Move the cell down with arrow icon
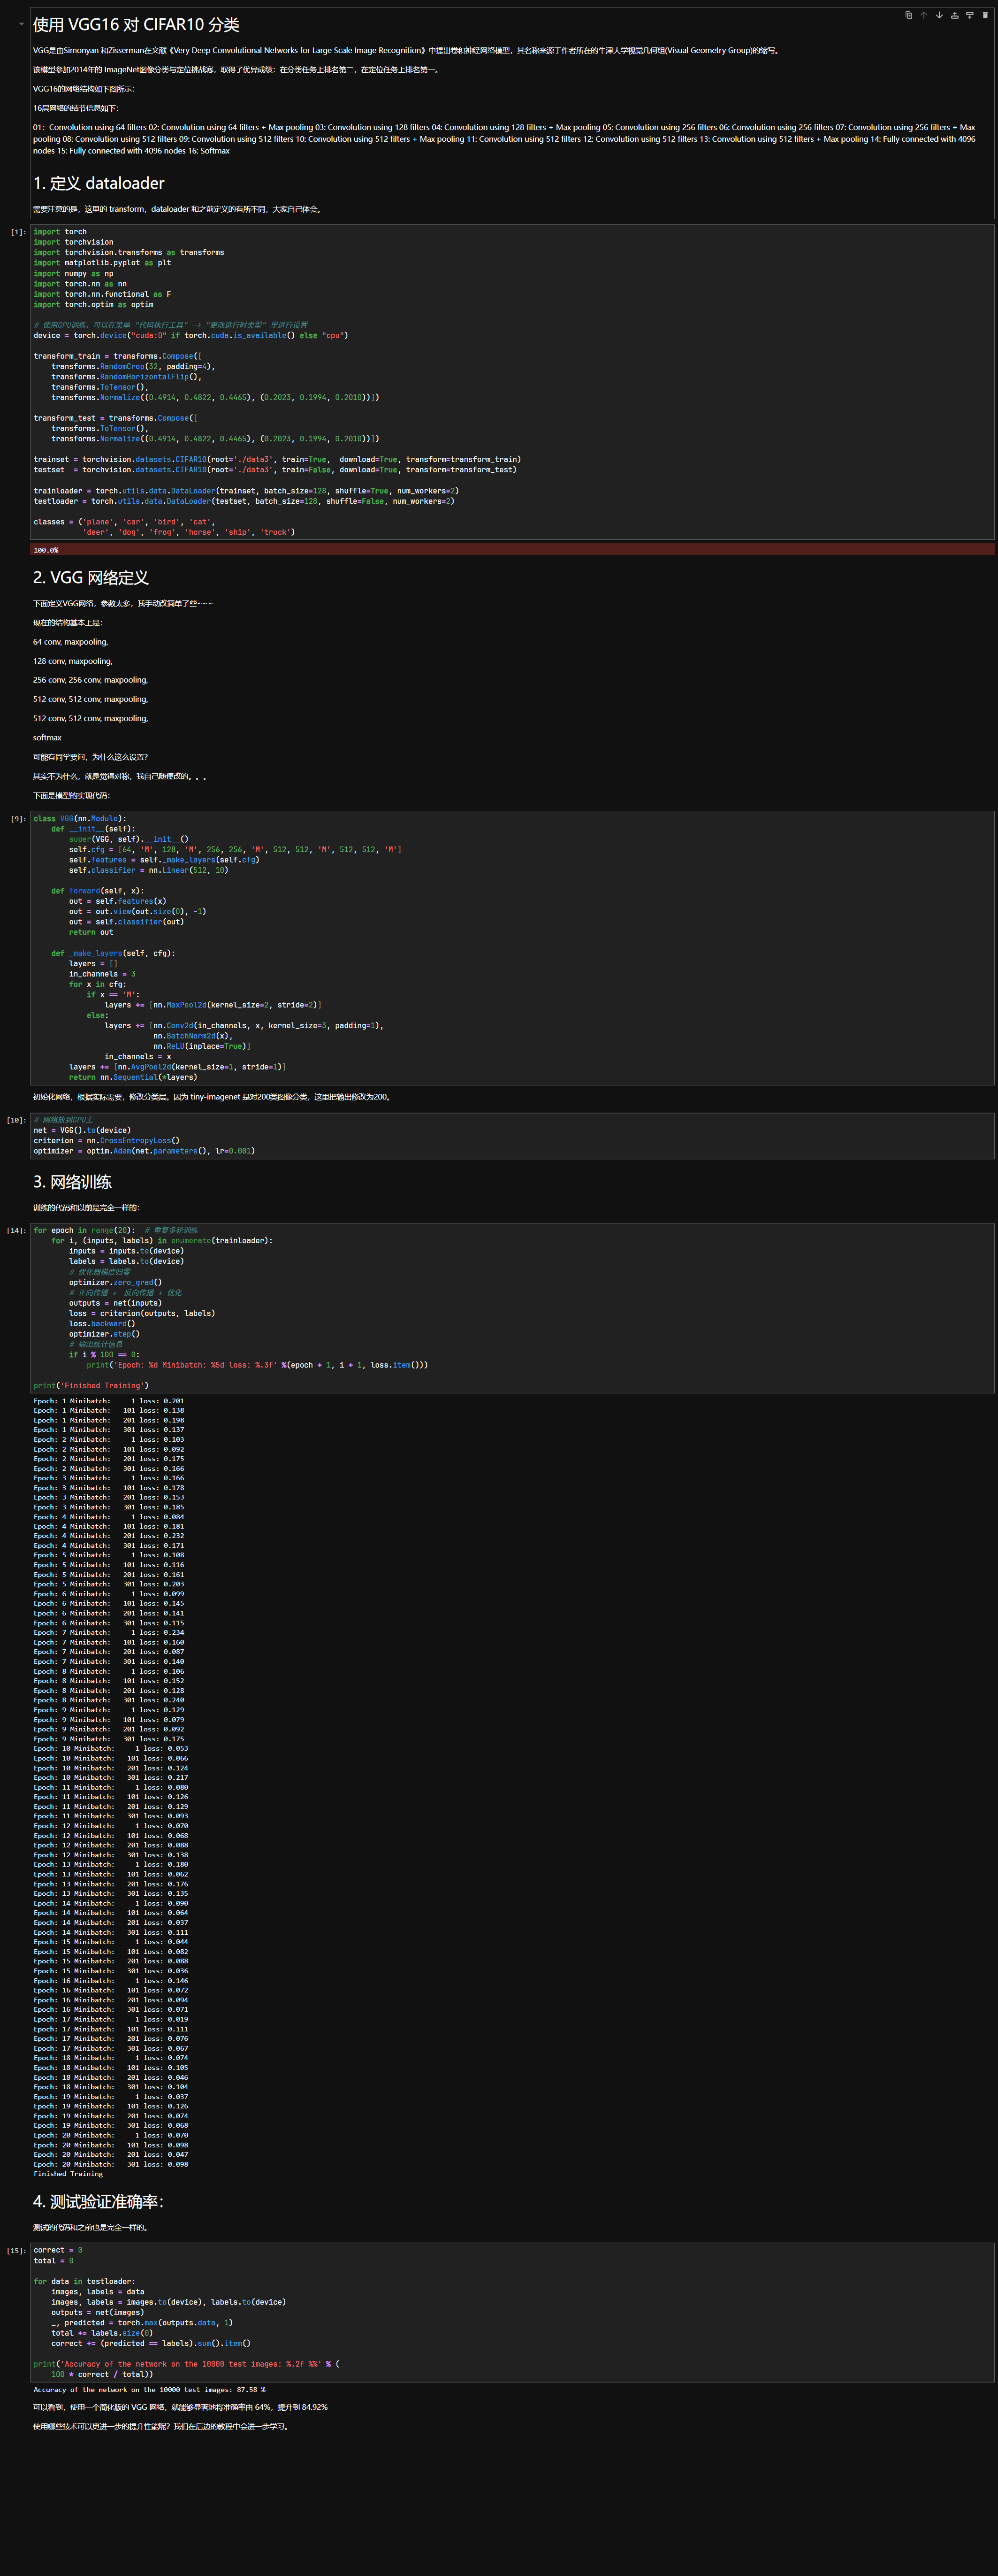This screenshot has height=2576, width=998. click(939, 15)
